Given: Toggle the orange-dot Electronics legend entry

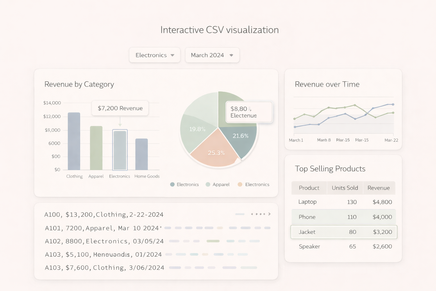Looking at the screenshot, I should point(253,184).
